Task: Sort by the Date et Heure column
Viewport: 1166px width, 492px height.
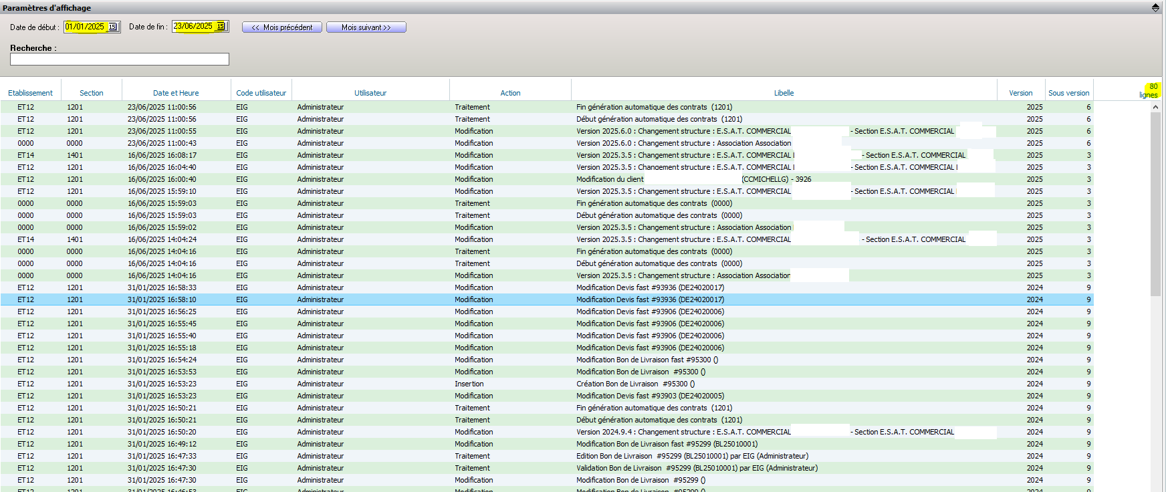Action: point(176,93)
